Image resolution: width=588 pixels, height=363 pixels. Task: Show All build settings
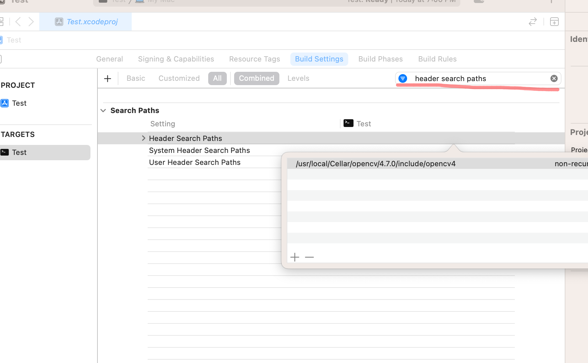click(217, 78)
